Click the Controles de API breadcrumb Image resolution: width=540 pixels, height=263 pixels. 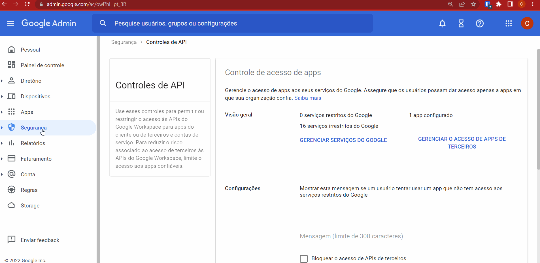[x=166, y=42]
